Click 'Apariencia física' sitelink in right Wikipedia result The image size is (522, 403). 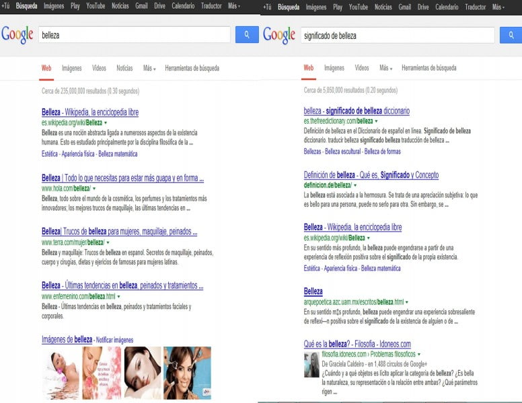click(x=340, y=269)
